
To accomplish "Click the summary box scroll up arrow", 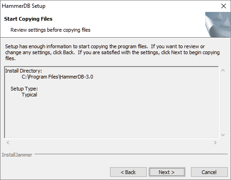I will [223, 70].
